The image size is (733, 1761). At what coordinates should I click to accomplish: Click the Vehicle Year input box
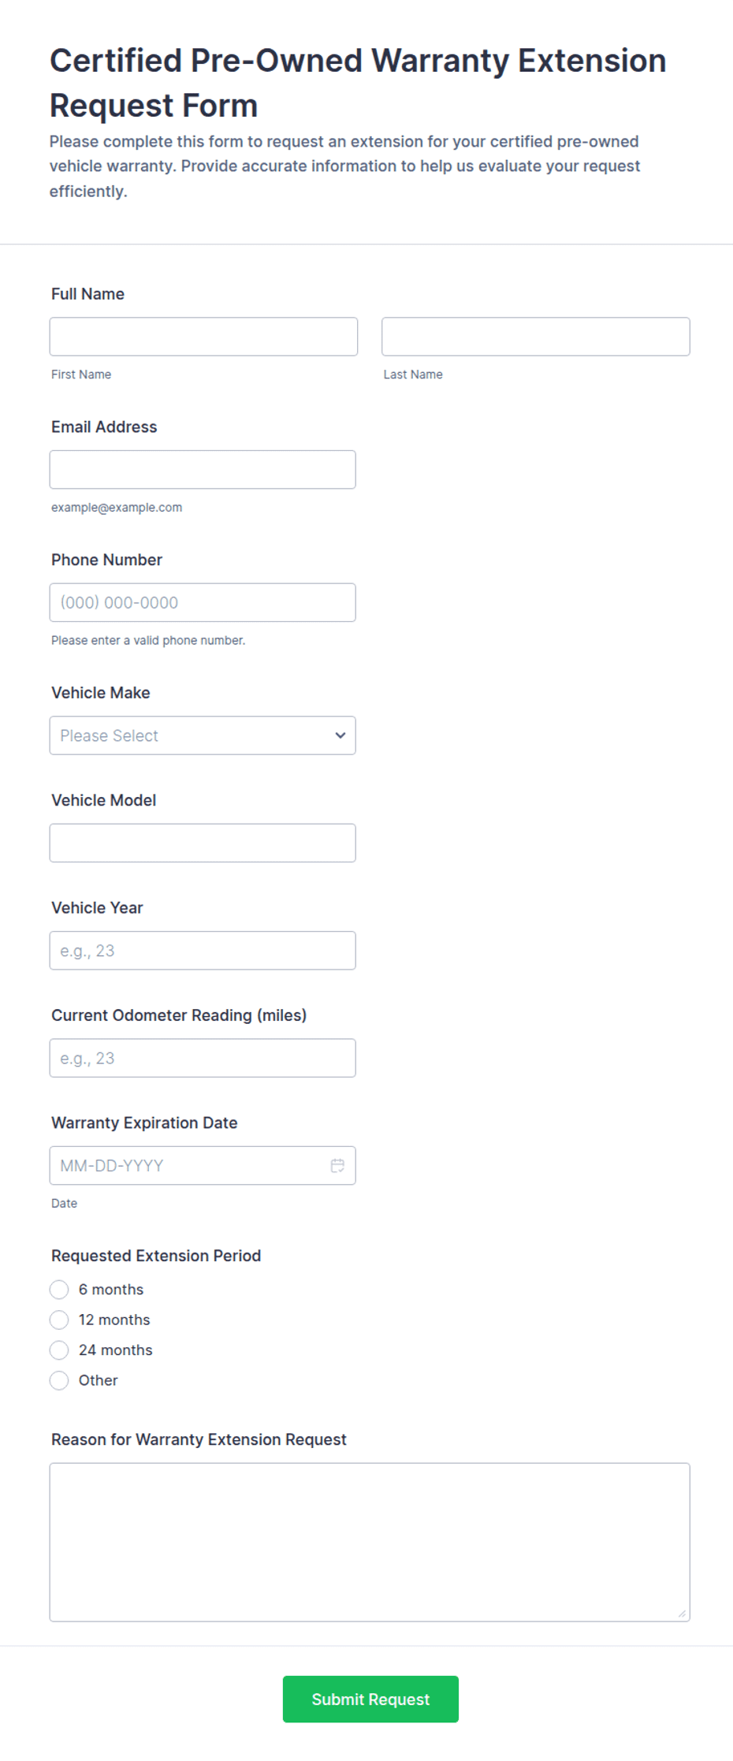[203, 951]
